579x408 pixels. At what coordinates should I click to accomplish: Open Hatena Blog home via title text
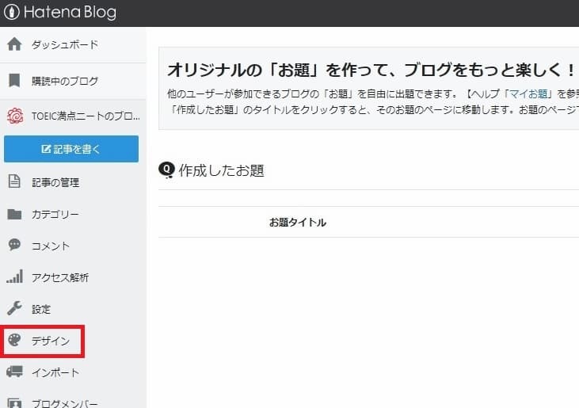pyautogui.click(x=70, y=12)
